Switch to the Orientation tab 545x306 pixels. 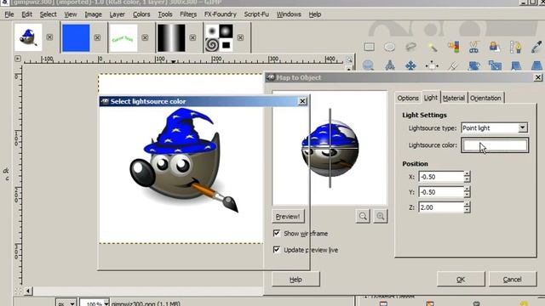(x=485, y=99)
